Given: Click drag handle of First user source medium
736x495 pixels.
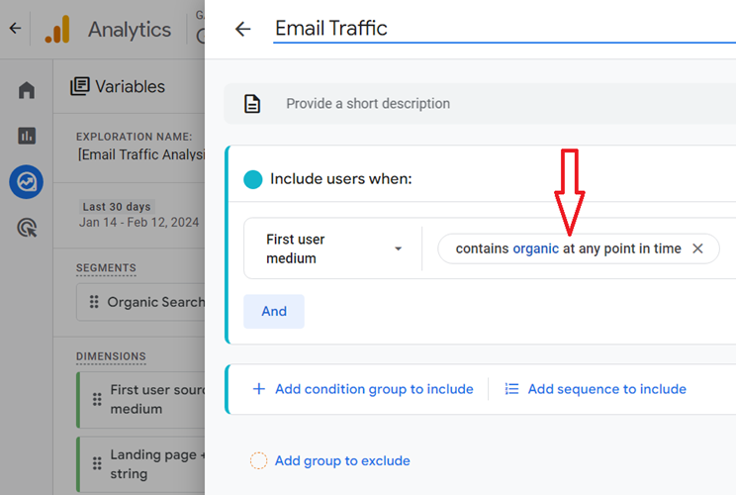Looking at the screenshot, I should click(97, 399).
